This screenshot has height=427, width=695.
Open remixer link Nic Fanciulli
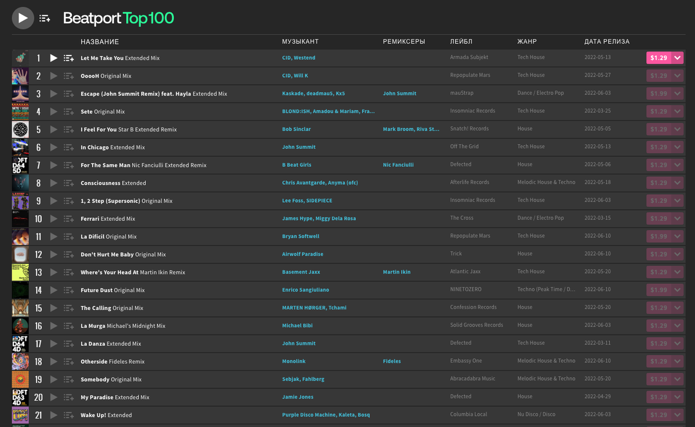click(x=398, y=165)
